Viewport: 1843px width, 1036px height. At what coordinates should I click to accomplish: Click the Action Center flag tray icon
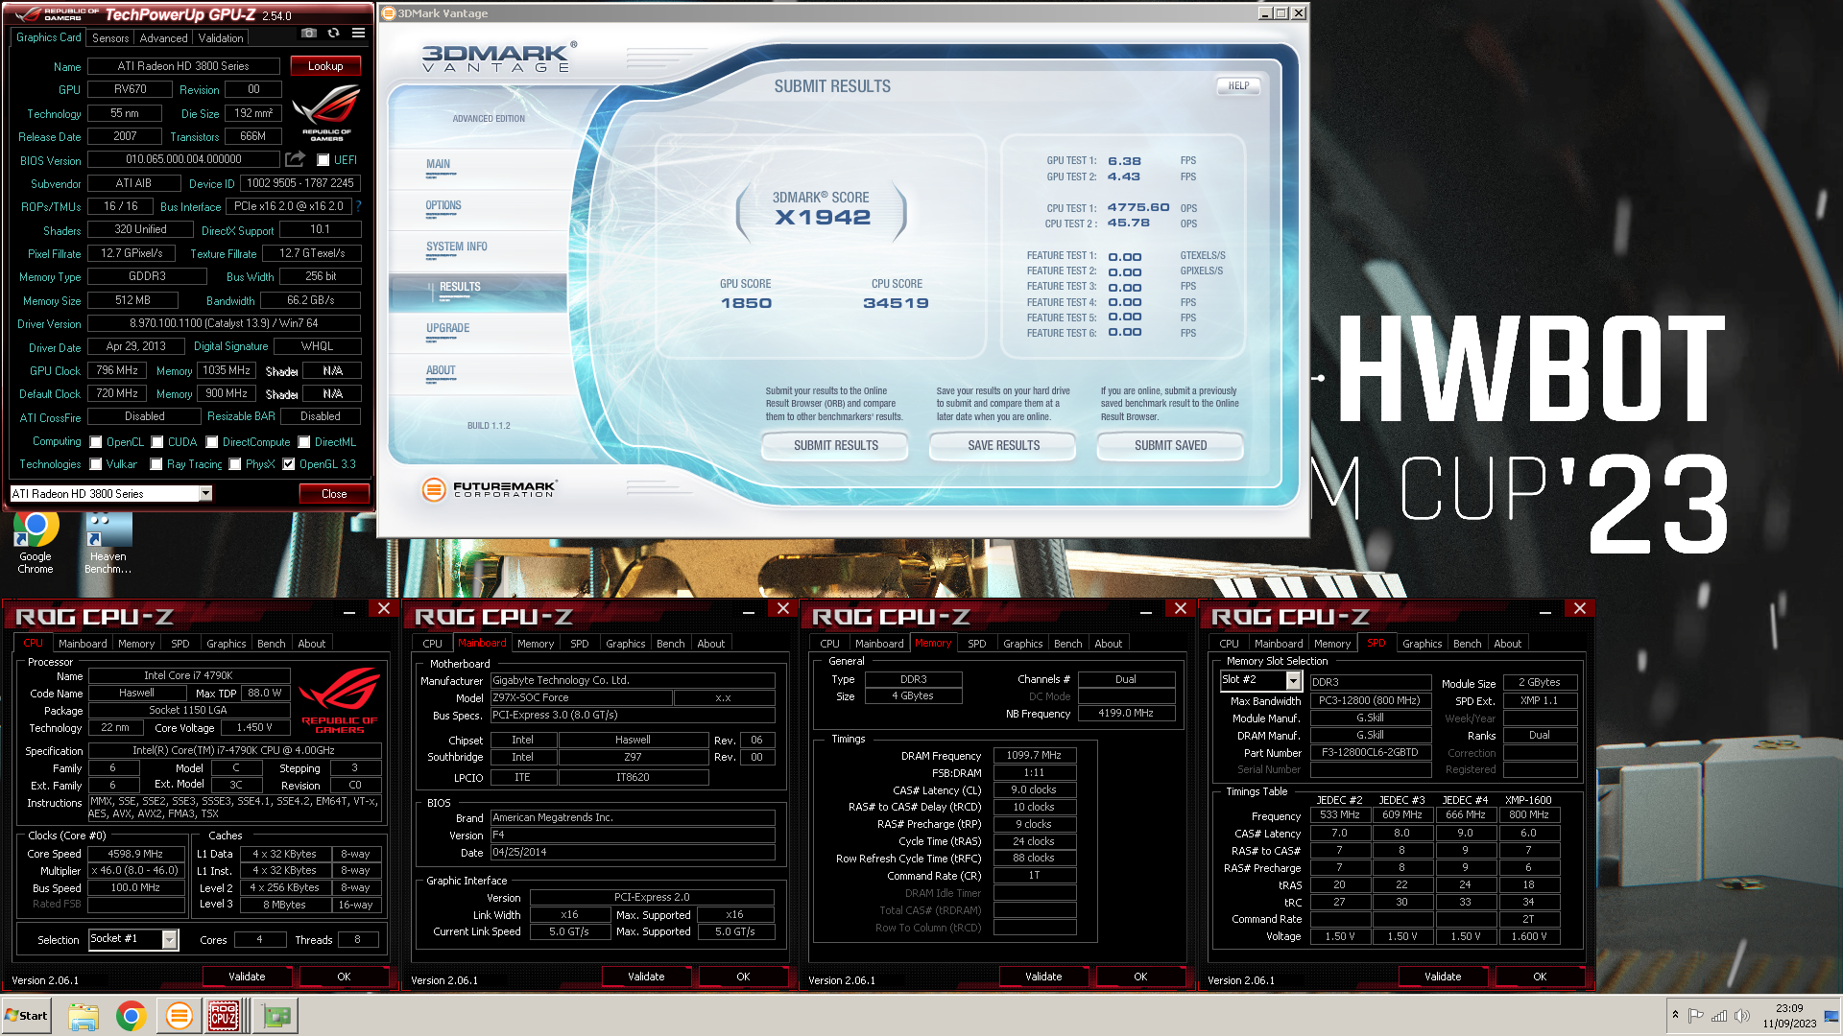[x=1696, y=1016]
